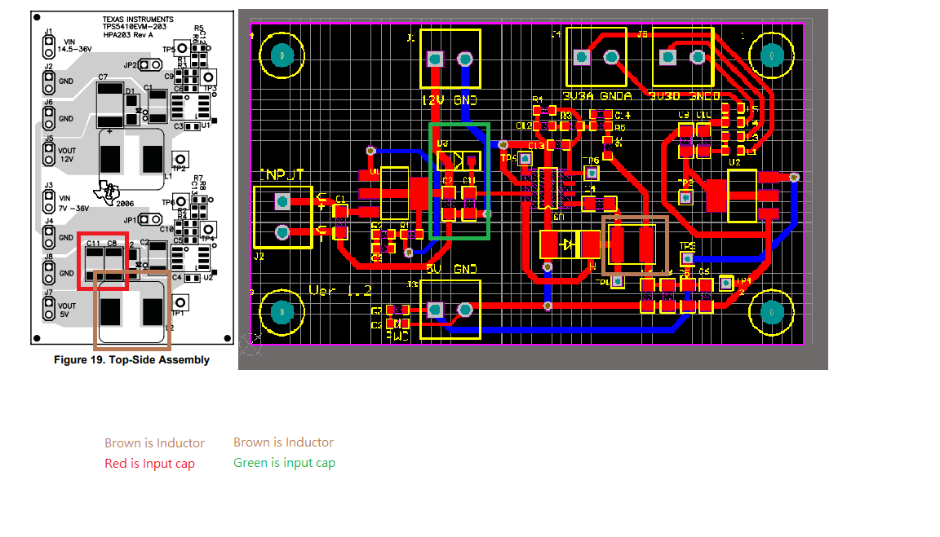
Task: Click the top-right mounting hole on PCB layout
Action: (x=772, y=56)
